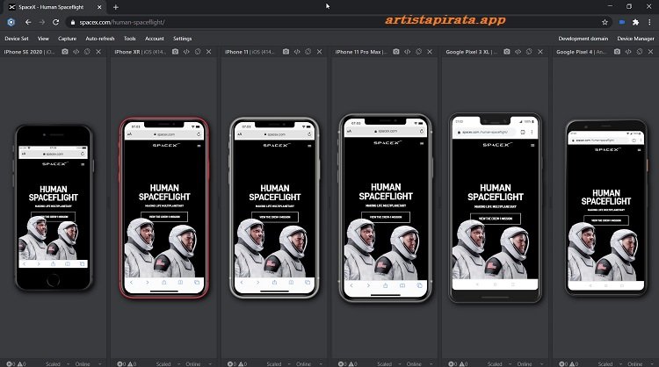Click the browser reload button

coord(57,22)
